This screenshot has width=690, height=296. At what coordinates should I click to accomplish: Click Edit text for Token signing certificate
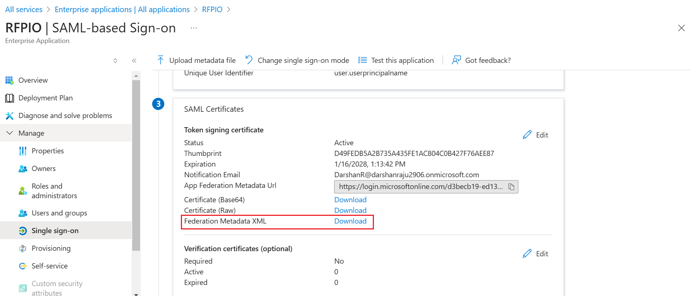[x=542, y=135]
